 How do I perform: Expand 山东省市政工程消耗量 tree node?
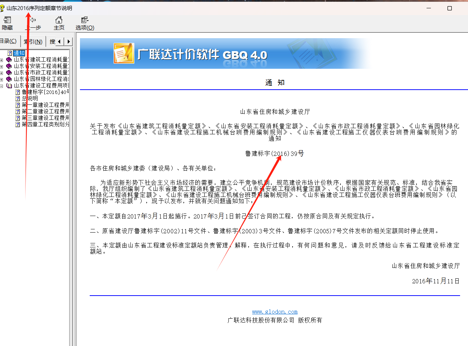(1, 73)
